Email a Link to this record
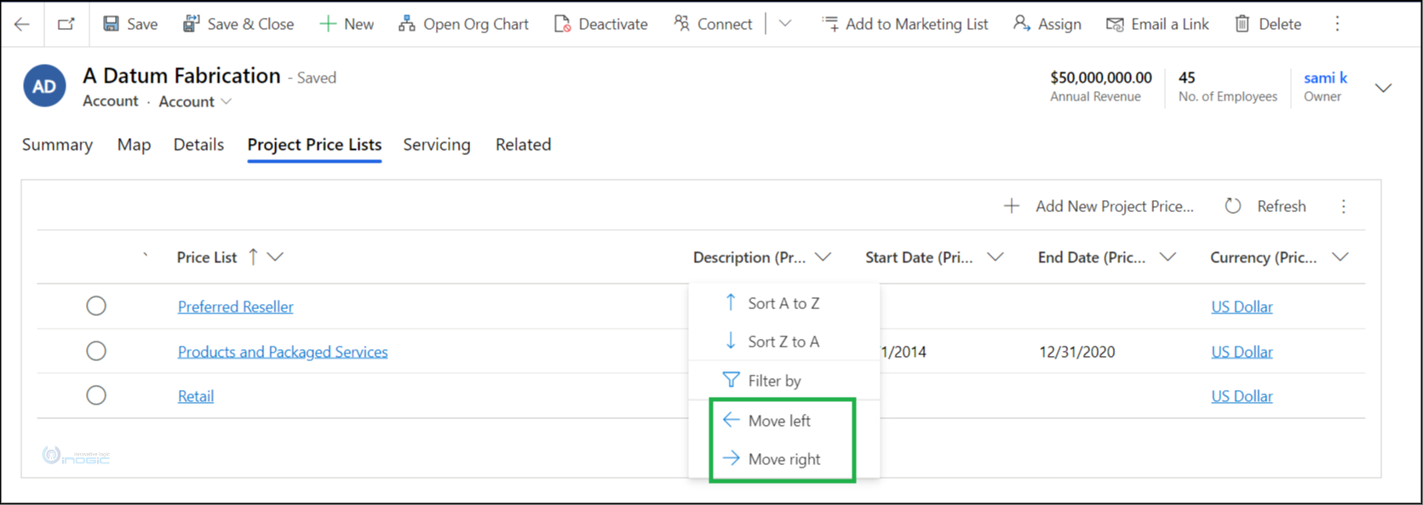 click(x=1157, y=24)
